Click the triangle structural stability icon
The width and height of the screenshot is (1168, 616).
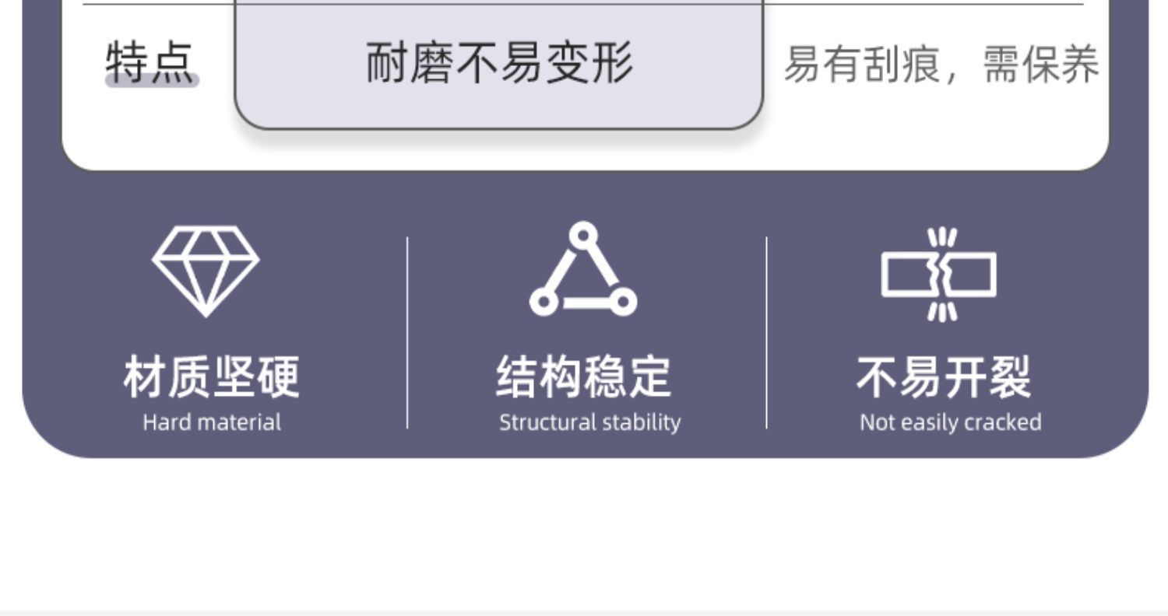[x=582, y=268]
